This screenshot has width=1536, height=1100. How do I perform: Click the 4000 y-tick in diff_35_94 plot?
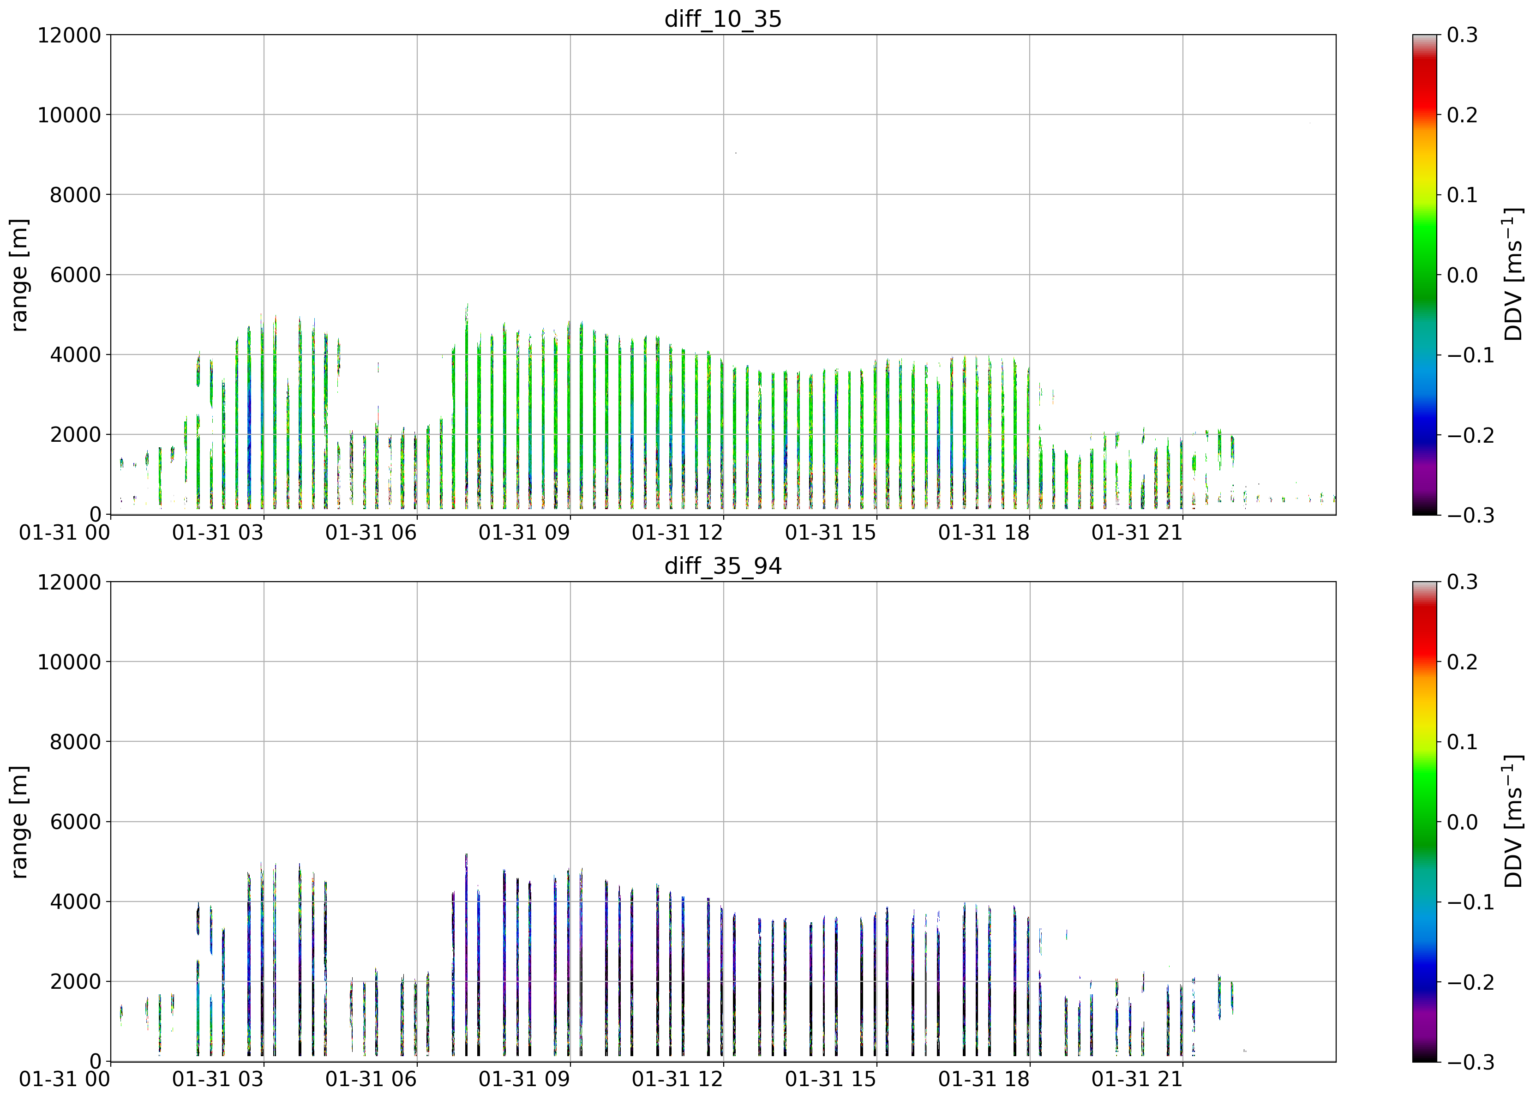[x=75, y=902]
